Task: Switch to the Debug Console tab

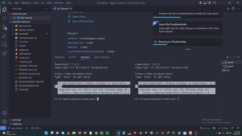Action: pyautogui.click(x=102, y=57)
